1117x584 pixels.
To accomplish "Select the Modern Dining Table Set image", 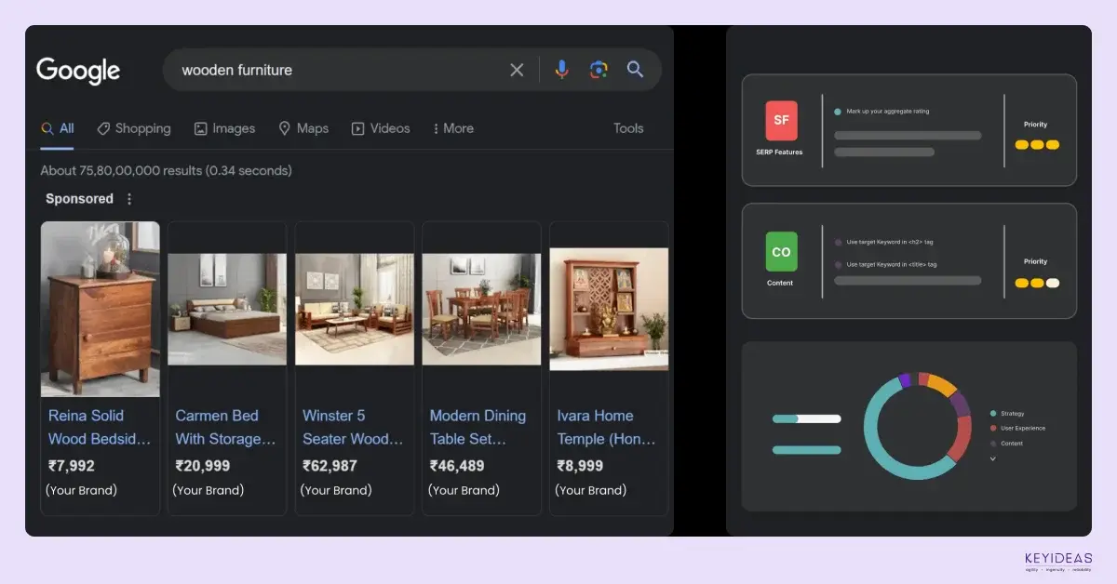I will [481, 309].
